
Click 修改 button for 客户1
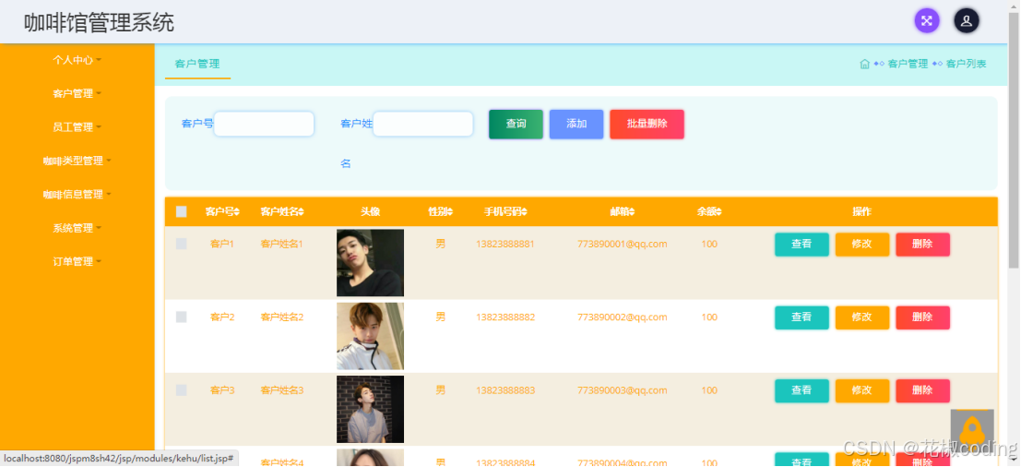tap(862, 245)
